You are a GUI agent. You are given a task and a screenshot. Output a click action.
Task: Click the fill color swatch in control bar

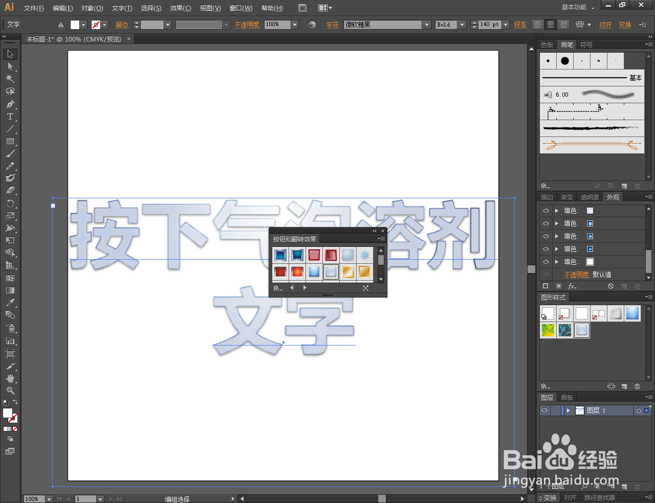point(75,25)
